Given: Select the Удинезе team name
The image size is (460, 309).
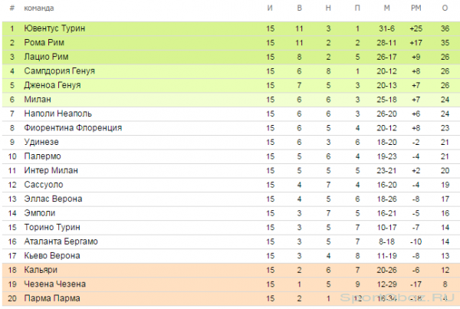Looking at the screenshot, I should click(x=41, y=142).
